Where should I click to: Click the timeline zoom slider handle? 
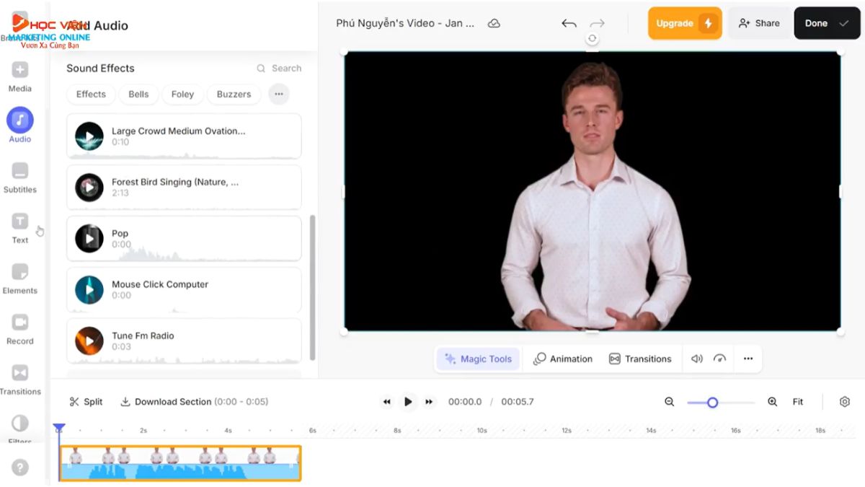point(712,403)
